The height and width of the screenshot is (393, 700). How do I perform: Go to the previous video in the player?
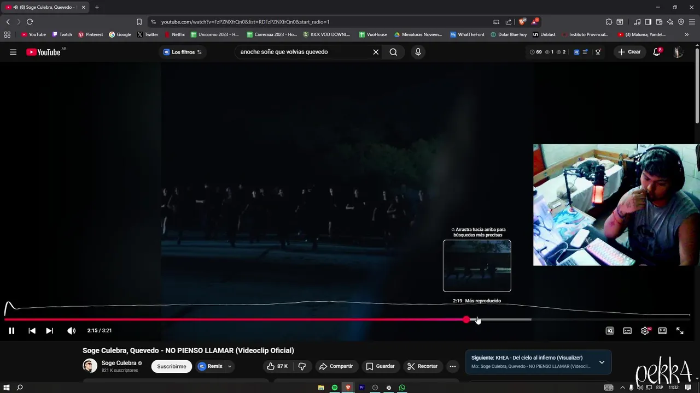coord(32,331)
